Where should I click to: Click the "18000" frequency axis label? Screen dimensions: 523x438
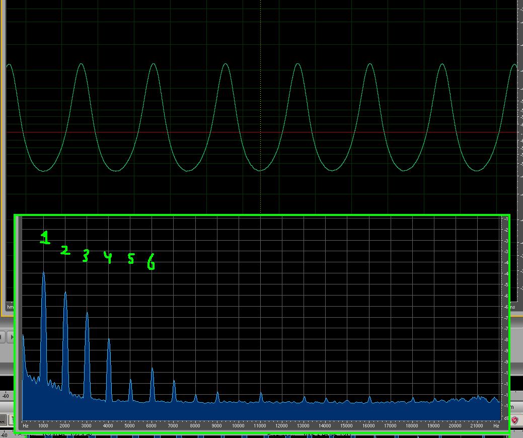pyautogui.click(x=412, y=425)
